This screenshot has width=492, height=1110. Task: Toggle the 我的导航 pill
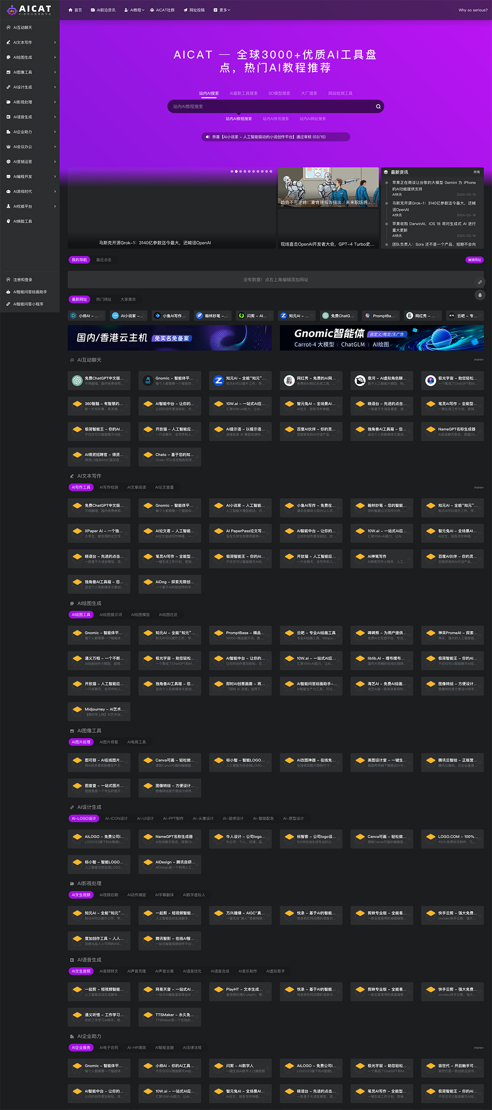pos(80,260)
